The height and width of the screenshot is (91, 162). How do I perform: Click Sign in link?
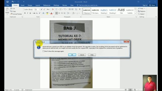click(x=145, y=5)
